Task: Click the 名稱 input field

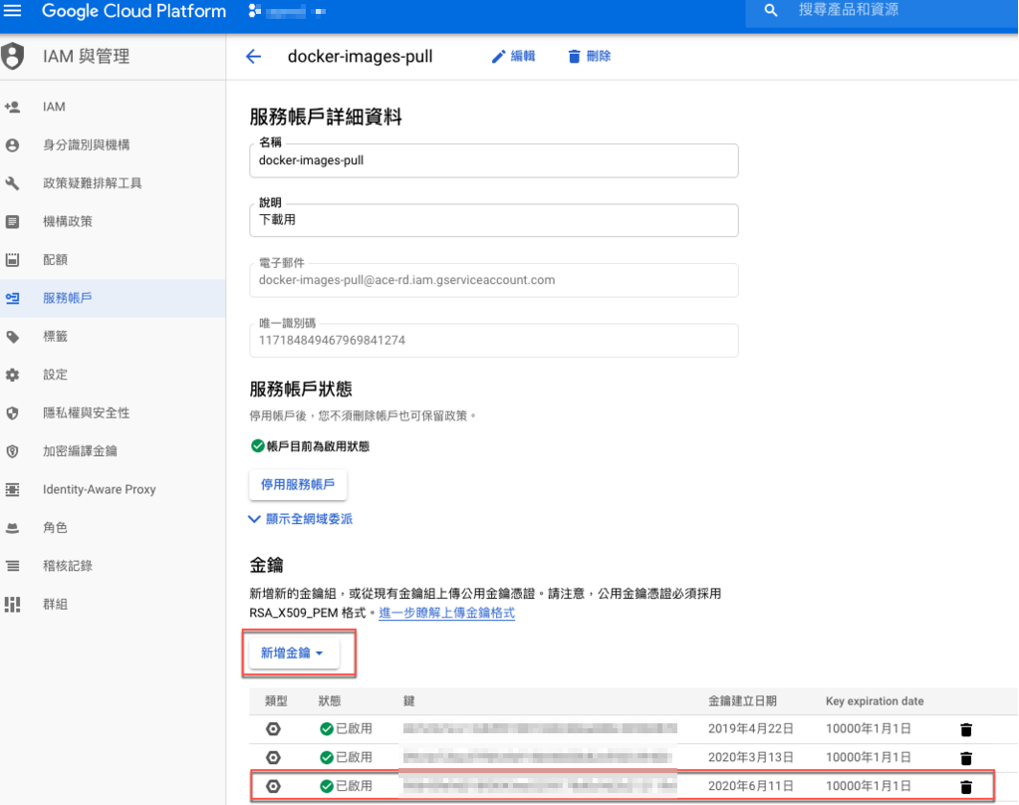Action: (494, 160)
